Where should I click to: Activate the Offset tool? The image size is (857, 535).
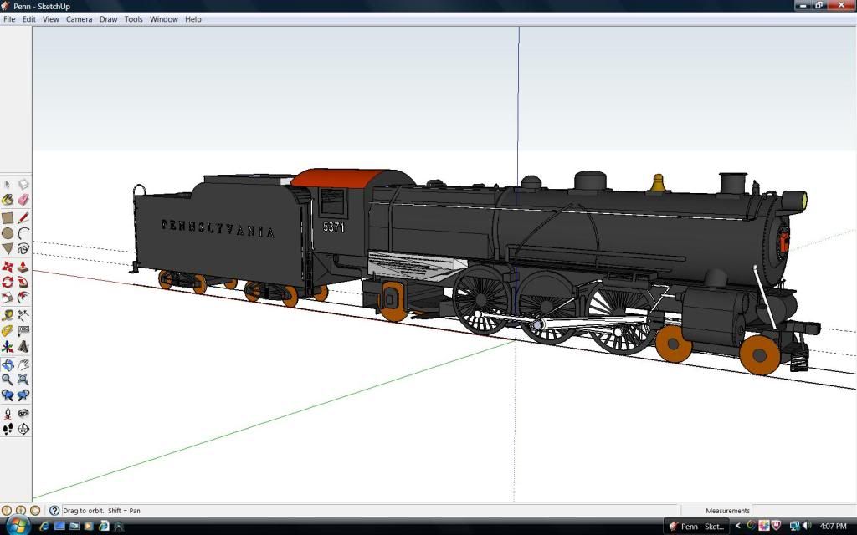[23, 298]
